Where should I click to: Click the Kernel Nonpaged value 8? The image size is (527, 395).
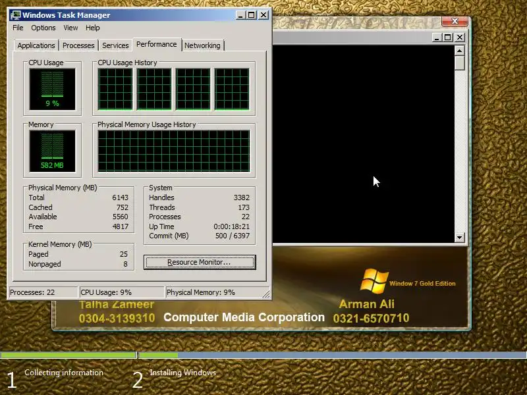click(x=125, y=264)
